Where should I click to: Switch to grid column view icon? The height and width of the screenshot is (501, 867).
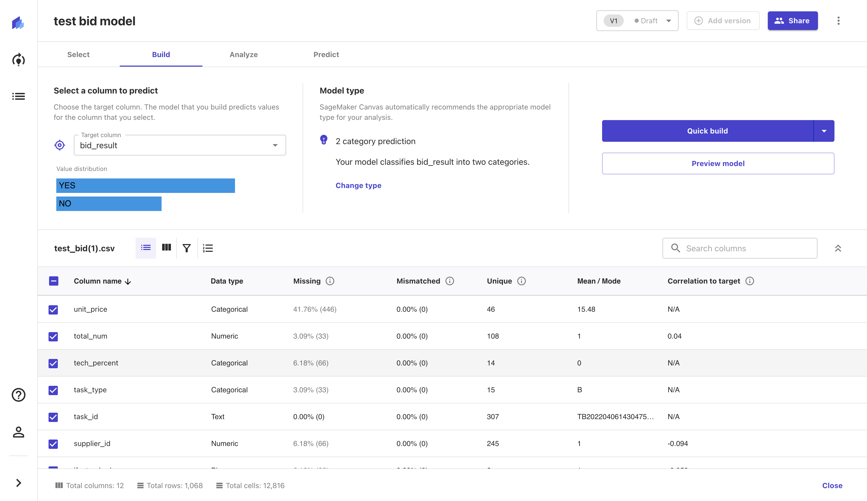click(x=167, y=248)
